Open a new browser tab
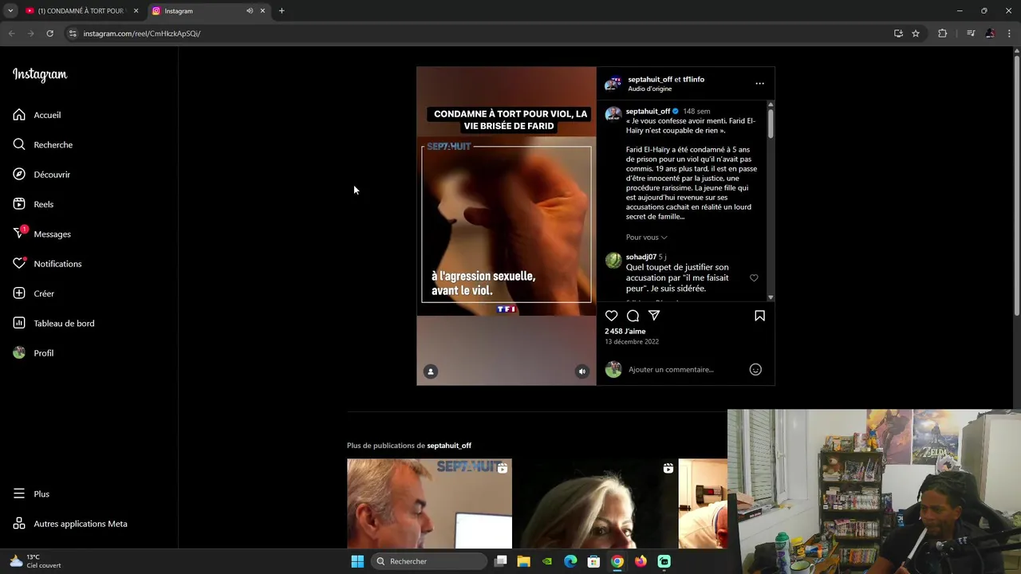Viewport: 1021px width, 574px height. point(282,11)
